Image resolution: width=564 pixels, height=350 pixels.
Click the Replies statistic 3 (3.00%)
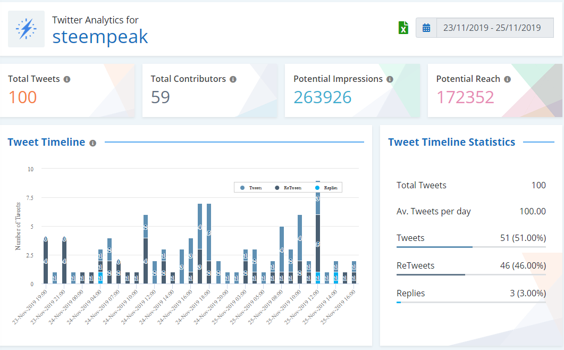[528, 294]
